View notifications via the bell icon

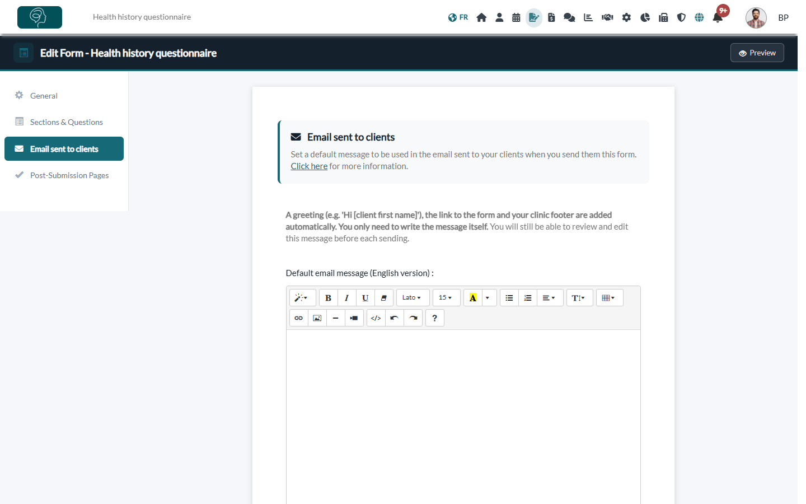tap(718, 17)
